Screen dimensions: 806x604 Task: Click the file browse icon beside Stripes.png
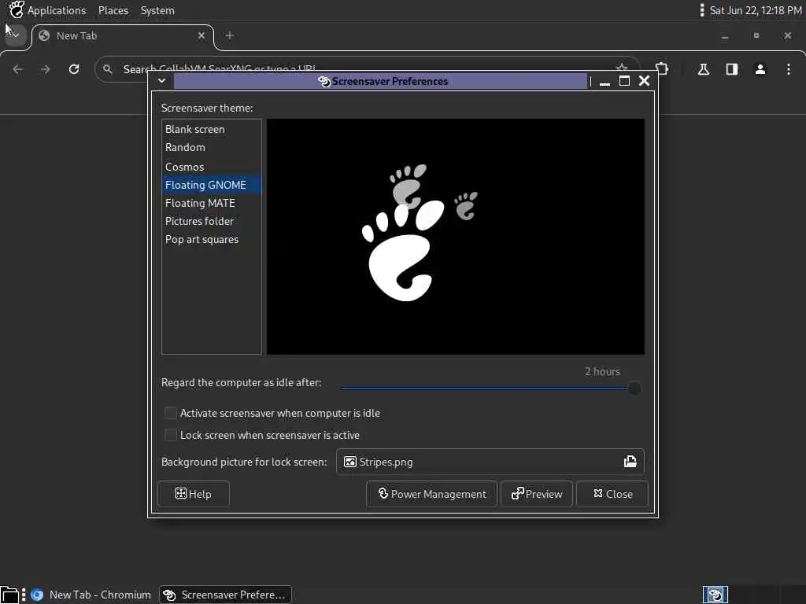point(630,462)
